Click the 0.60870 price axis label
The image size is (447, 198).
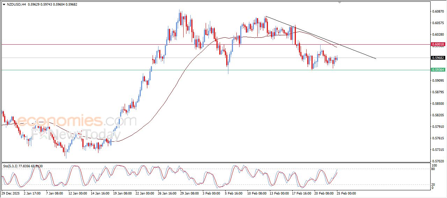tap(438, 12)
